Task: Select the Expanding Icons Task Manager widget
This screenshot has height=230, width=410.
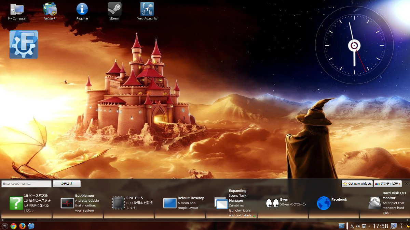Action: [231, 203]
